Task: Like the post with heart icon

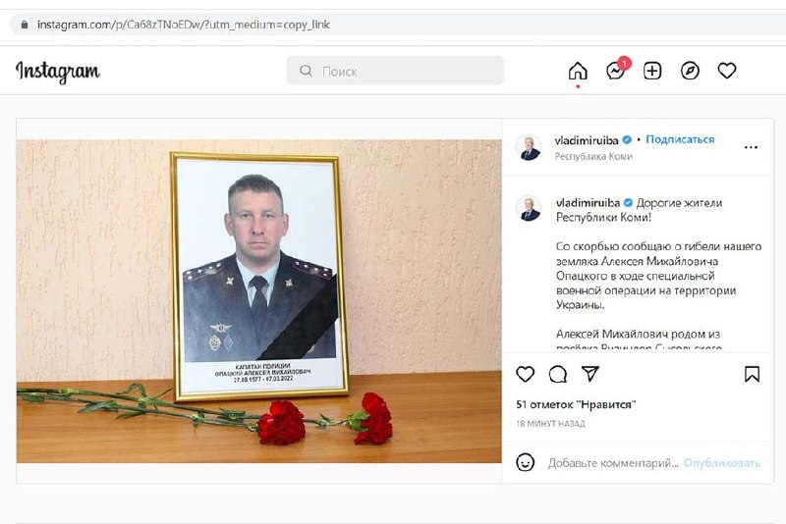Action: [x=525, y=375]
